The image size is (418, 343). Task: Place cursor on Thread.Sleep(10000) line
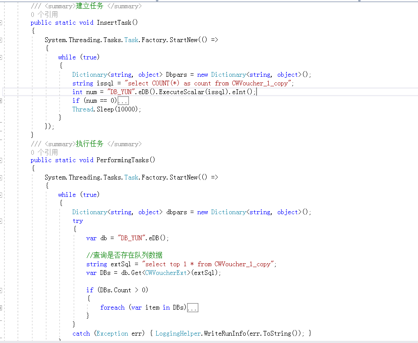[x=107, y=109]
